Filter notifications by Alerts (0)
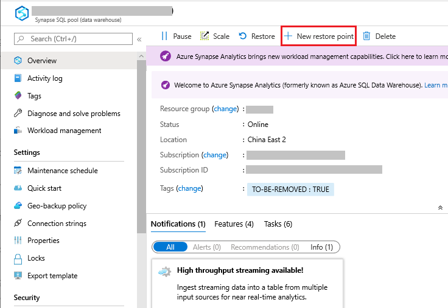Image resolution: width=448 pixels, height=308 pixels. click(x=206, y=247)
